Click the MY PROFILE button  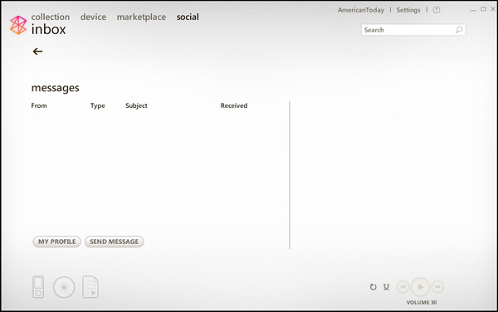[x=56, y=241]
